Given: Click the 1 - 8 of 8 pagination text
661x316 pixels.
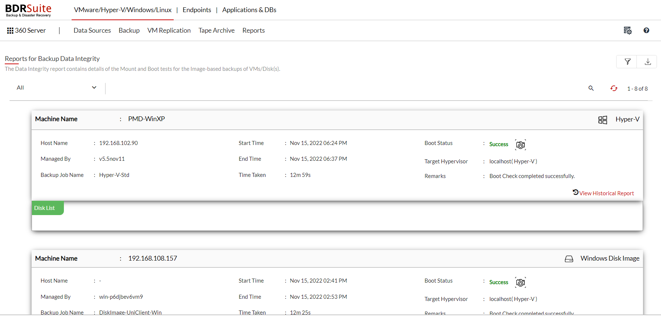Looking at the screenshot, I should tap(637, 89).
